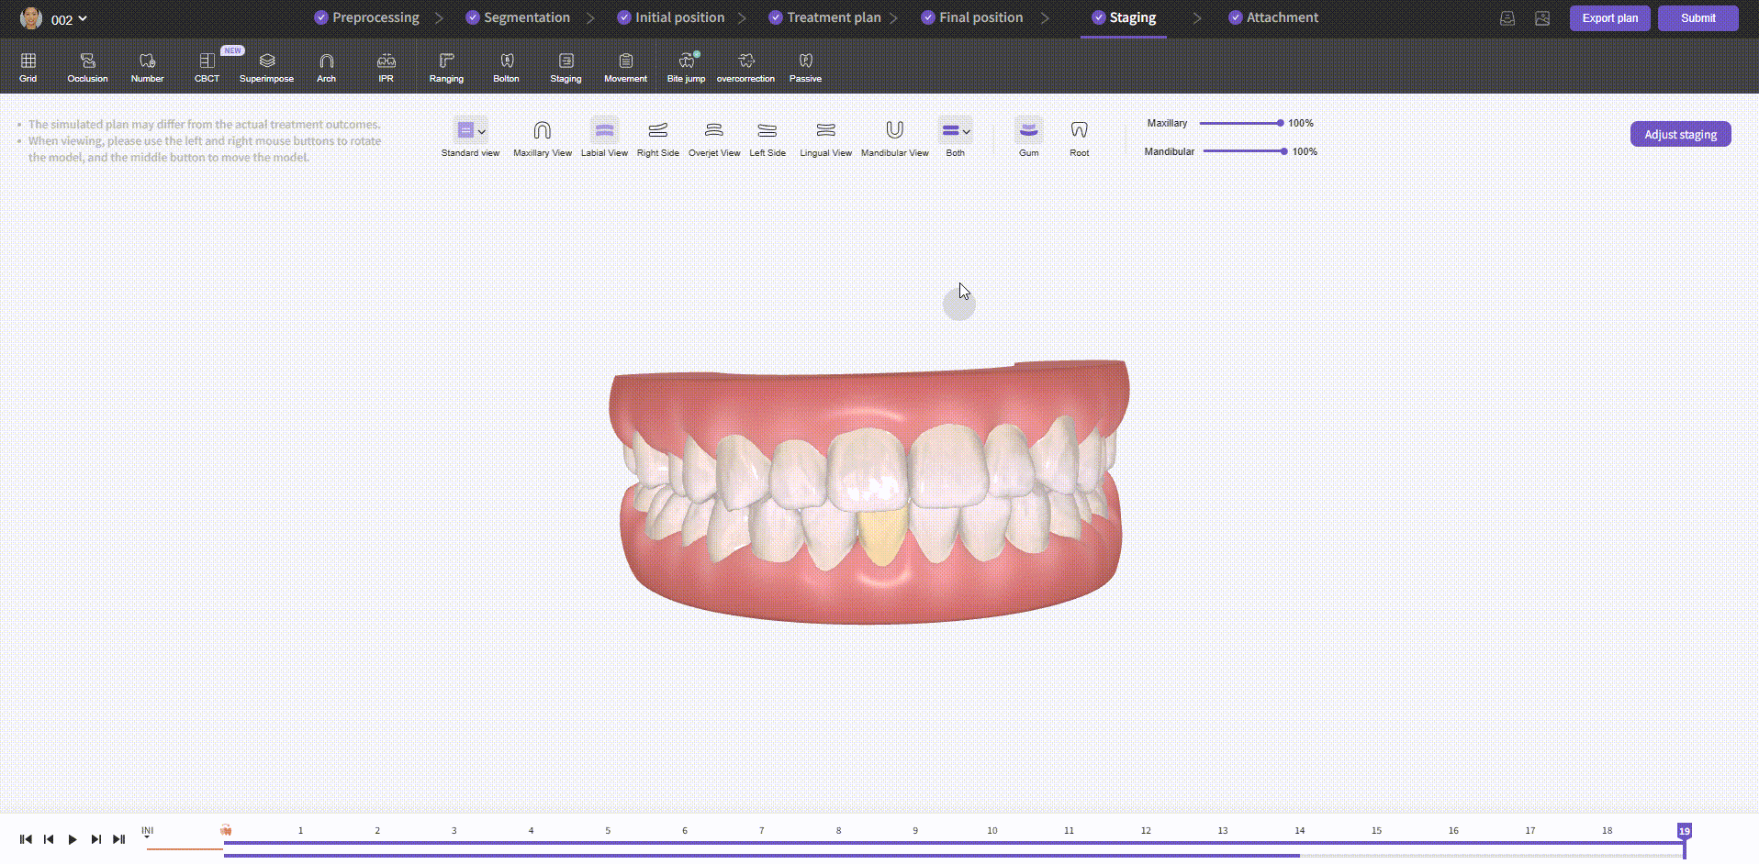Image resolution: width=1759 pixels, height=864 pixels.
Task: Open the Bolton analysis tool
Action: coord(506,68)
